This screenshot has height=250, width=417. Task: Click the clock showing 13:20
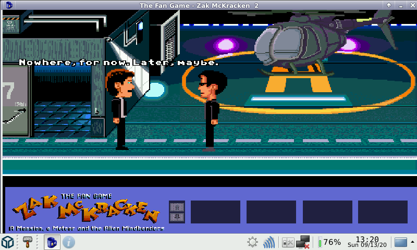367,242
